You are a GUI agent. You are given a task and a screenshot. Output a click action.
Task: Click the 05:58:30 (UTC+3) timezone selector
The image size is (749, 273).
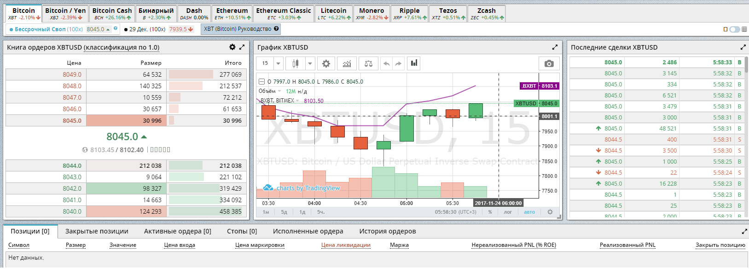(456, 212)
